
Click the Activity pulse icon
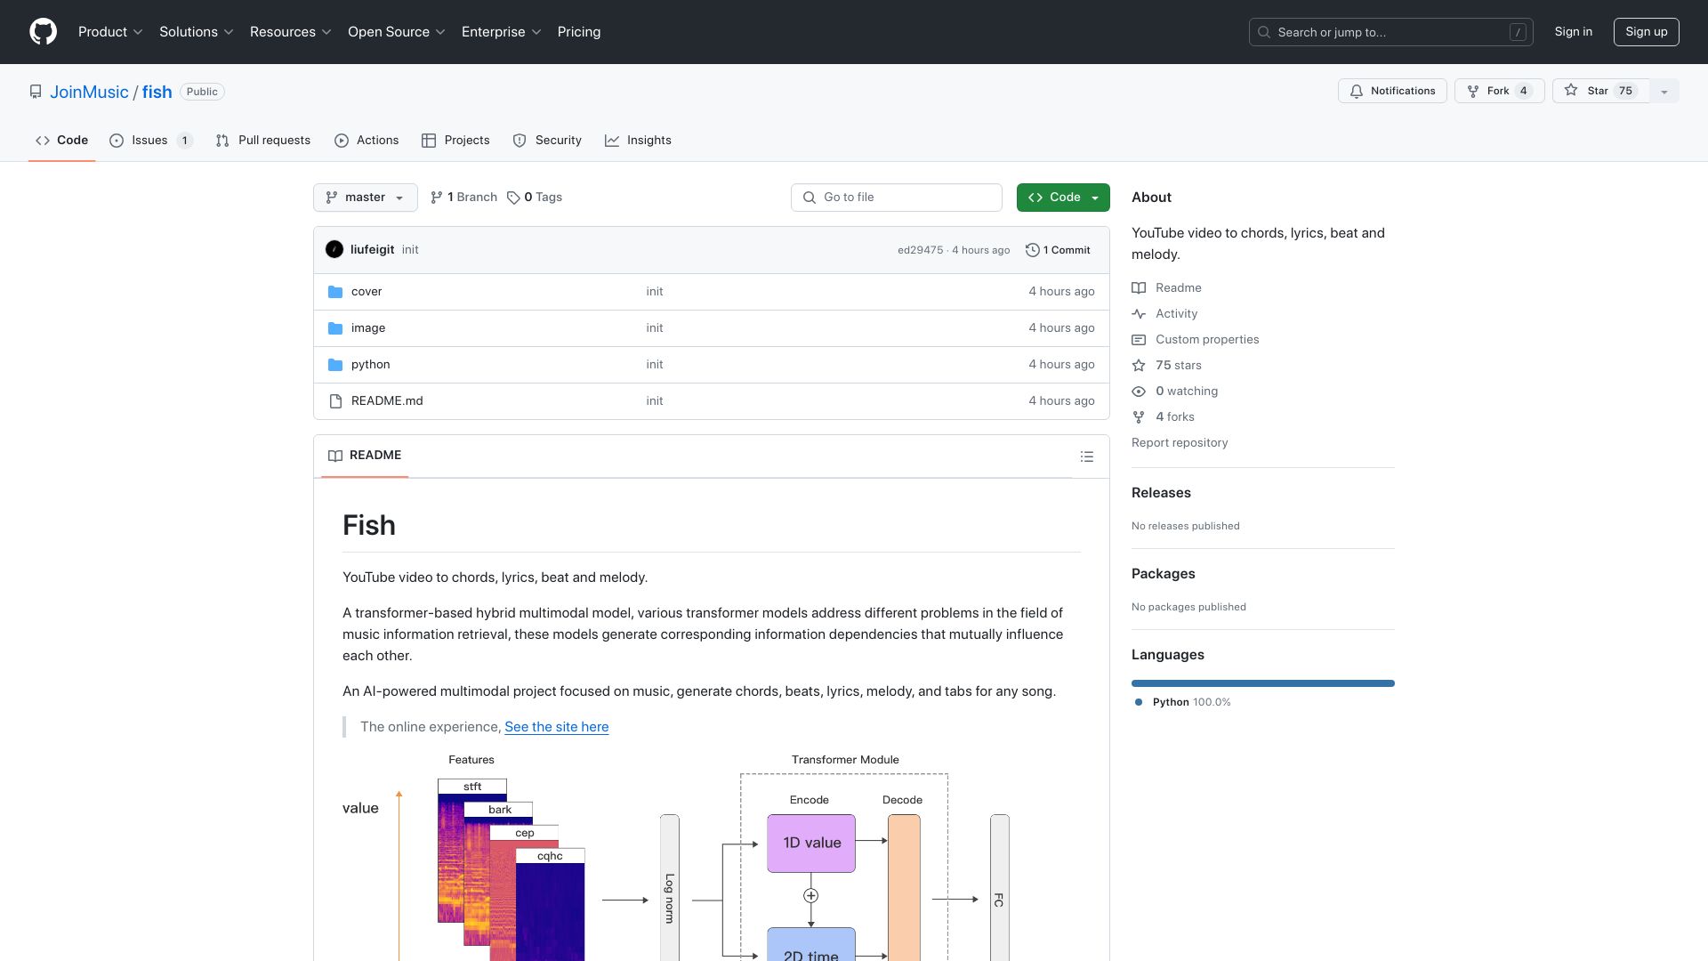pos(1139,314)
